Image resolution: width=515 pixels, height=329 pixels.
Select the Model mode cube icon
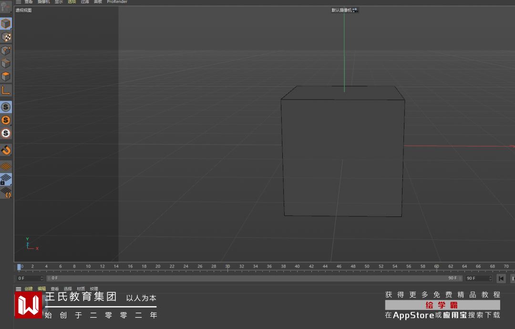click(6, 24)
